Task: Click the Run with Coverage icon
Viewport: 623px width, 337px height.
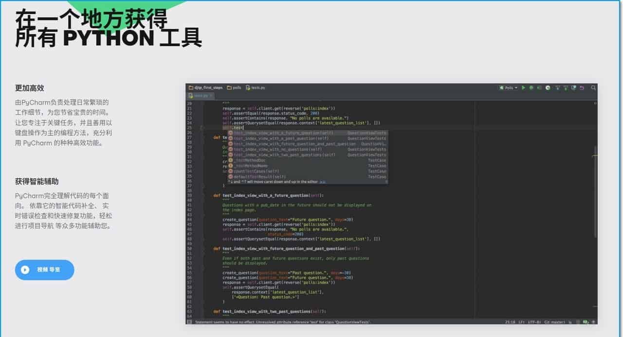Action: (540, 88)
